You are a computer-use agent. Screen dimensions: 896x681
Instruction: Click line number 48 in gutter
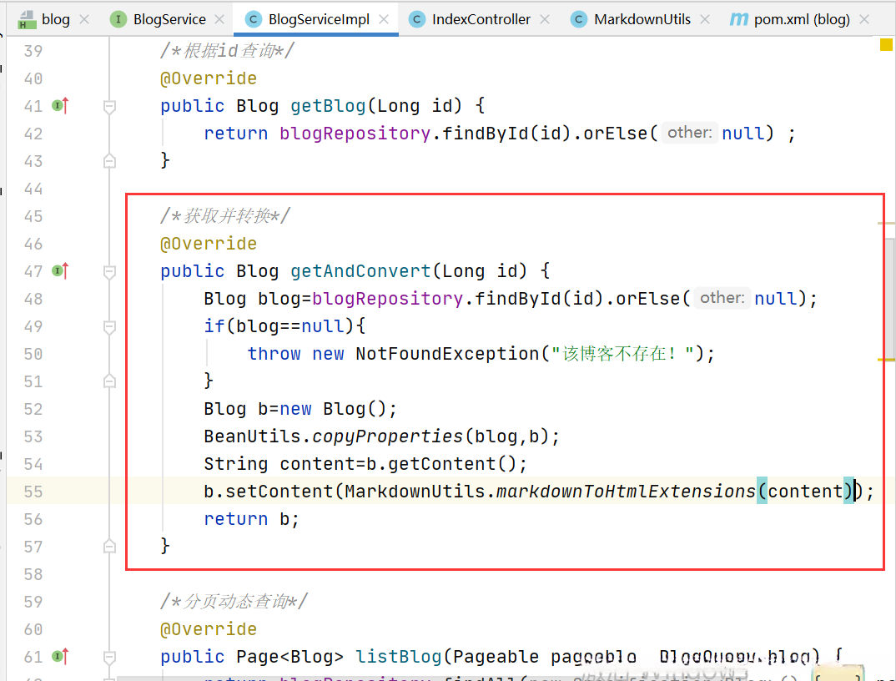tap(33, 299)
